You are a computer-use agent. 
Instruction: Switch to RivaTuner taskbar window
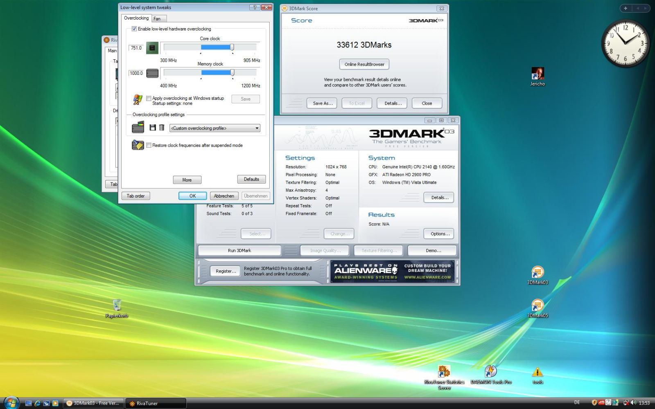tap(156, 403)
